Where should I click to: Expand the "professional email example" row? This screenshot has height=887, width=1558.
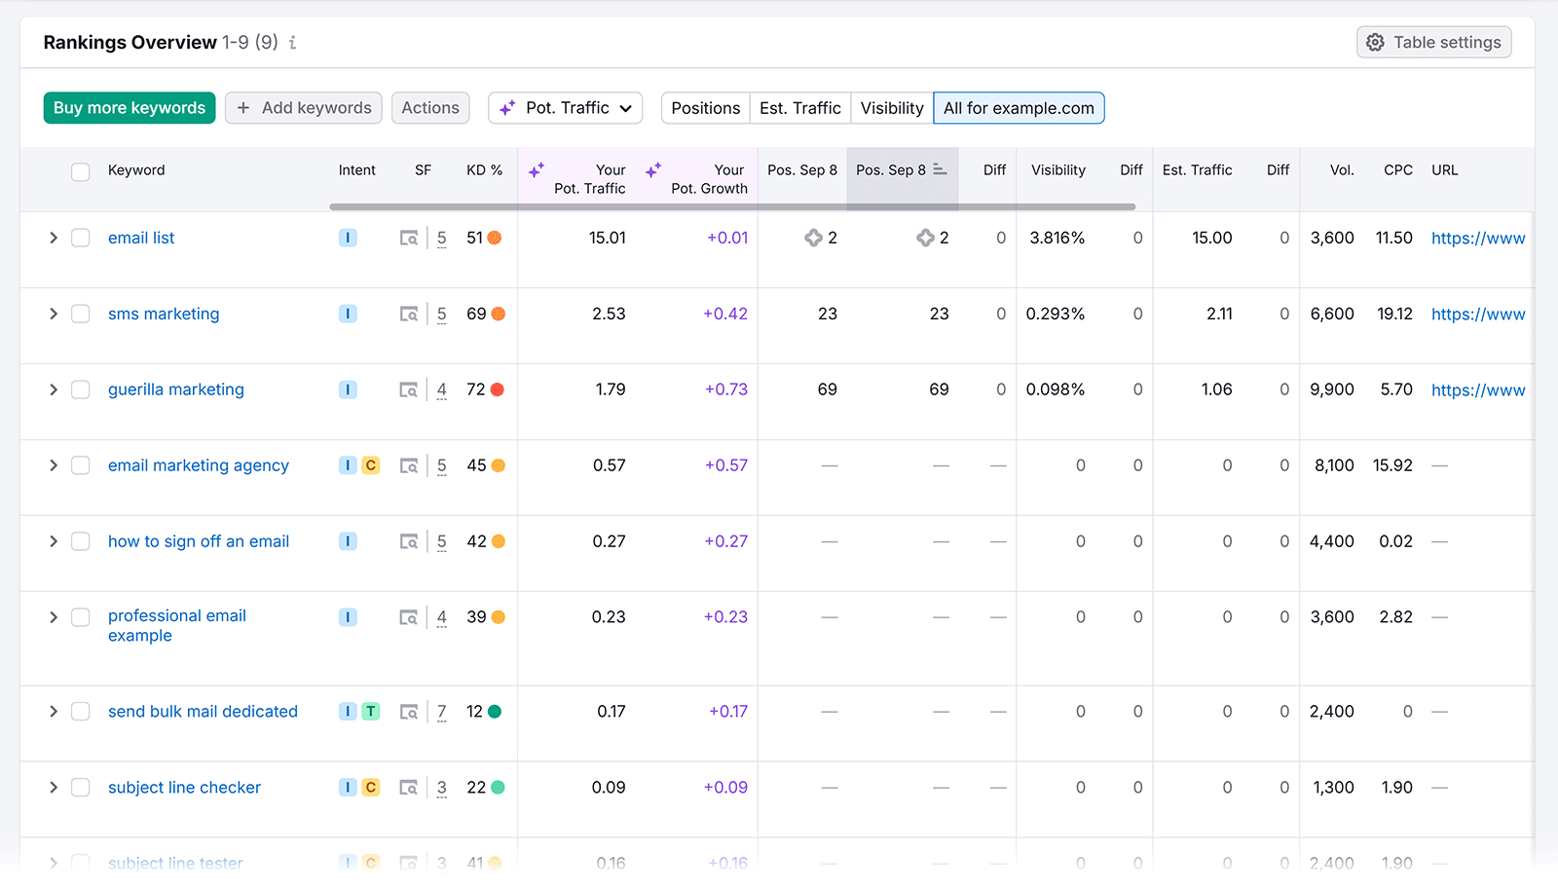54,616
